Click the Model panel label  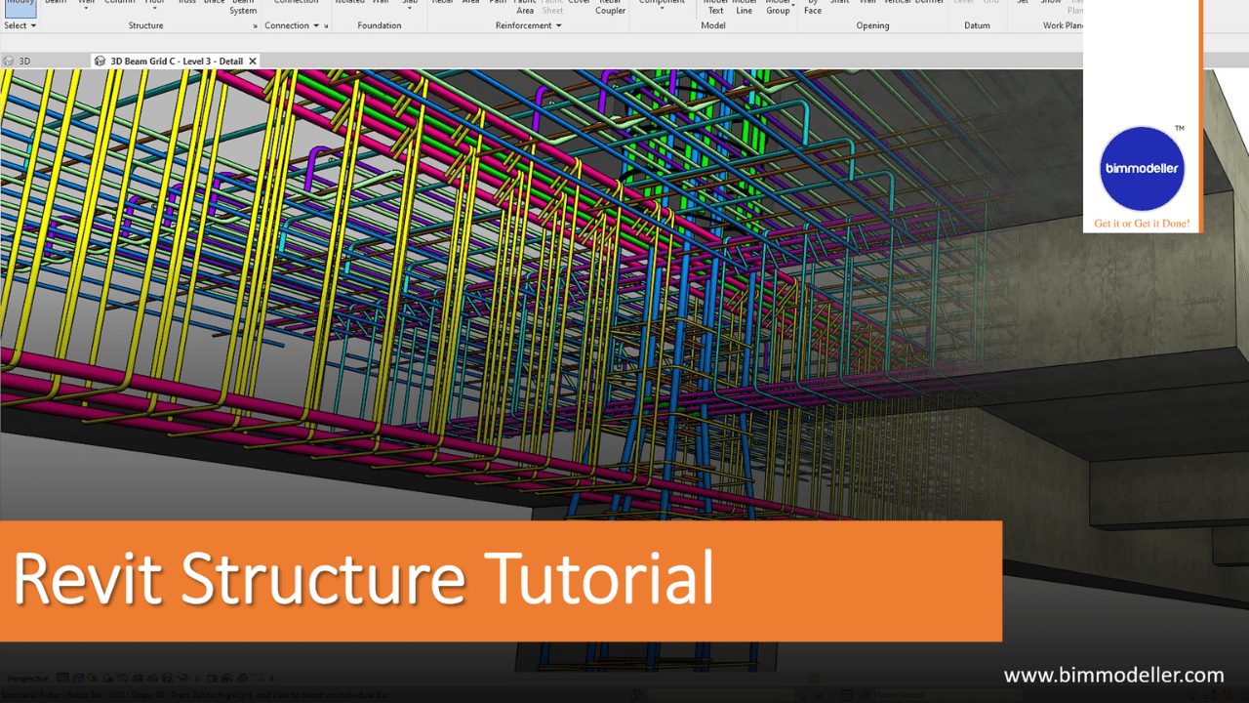(x=713, y=25)
